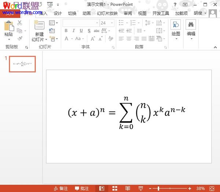The image size is (220, 192).
Task: Open the 幻灯片放映 ribbon tab
Action: 107,13
